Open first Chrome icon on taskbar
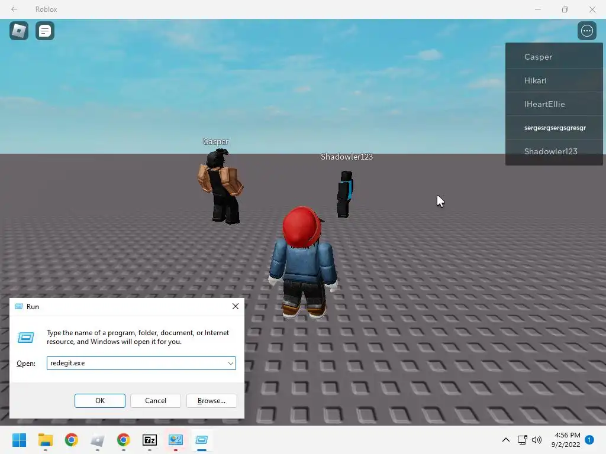This screenshot has height=454, width=606. (x=72, y=440)
